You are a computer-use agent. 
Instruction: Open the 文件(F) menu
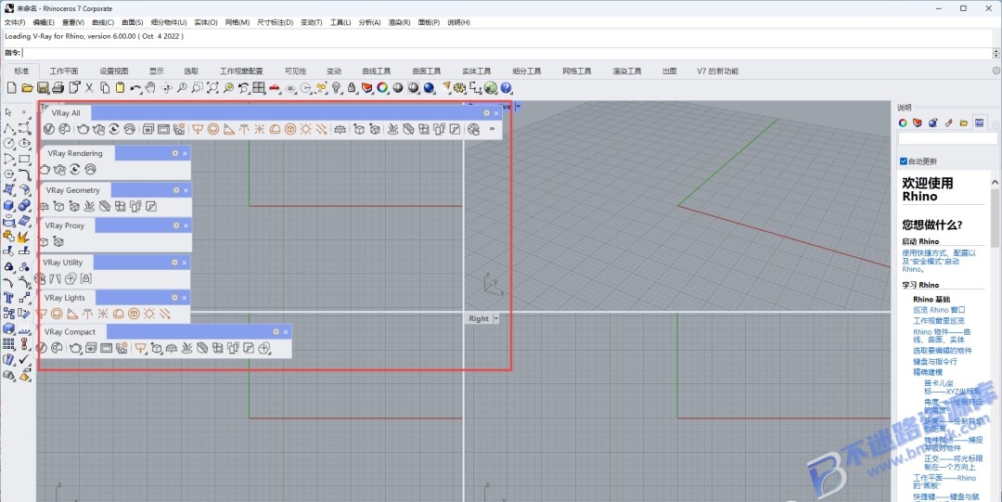click(15, 22)
